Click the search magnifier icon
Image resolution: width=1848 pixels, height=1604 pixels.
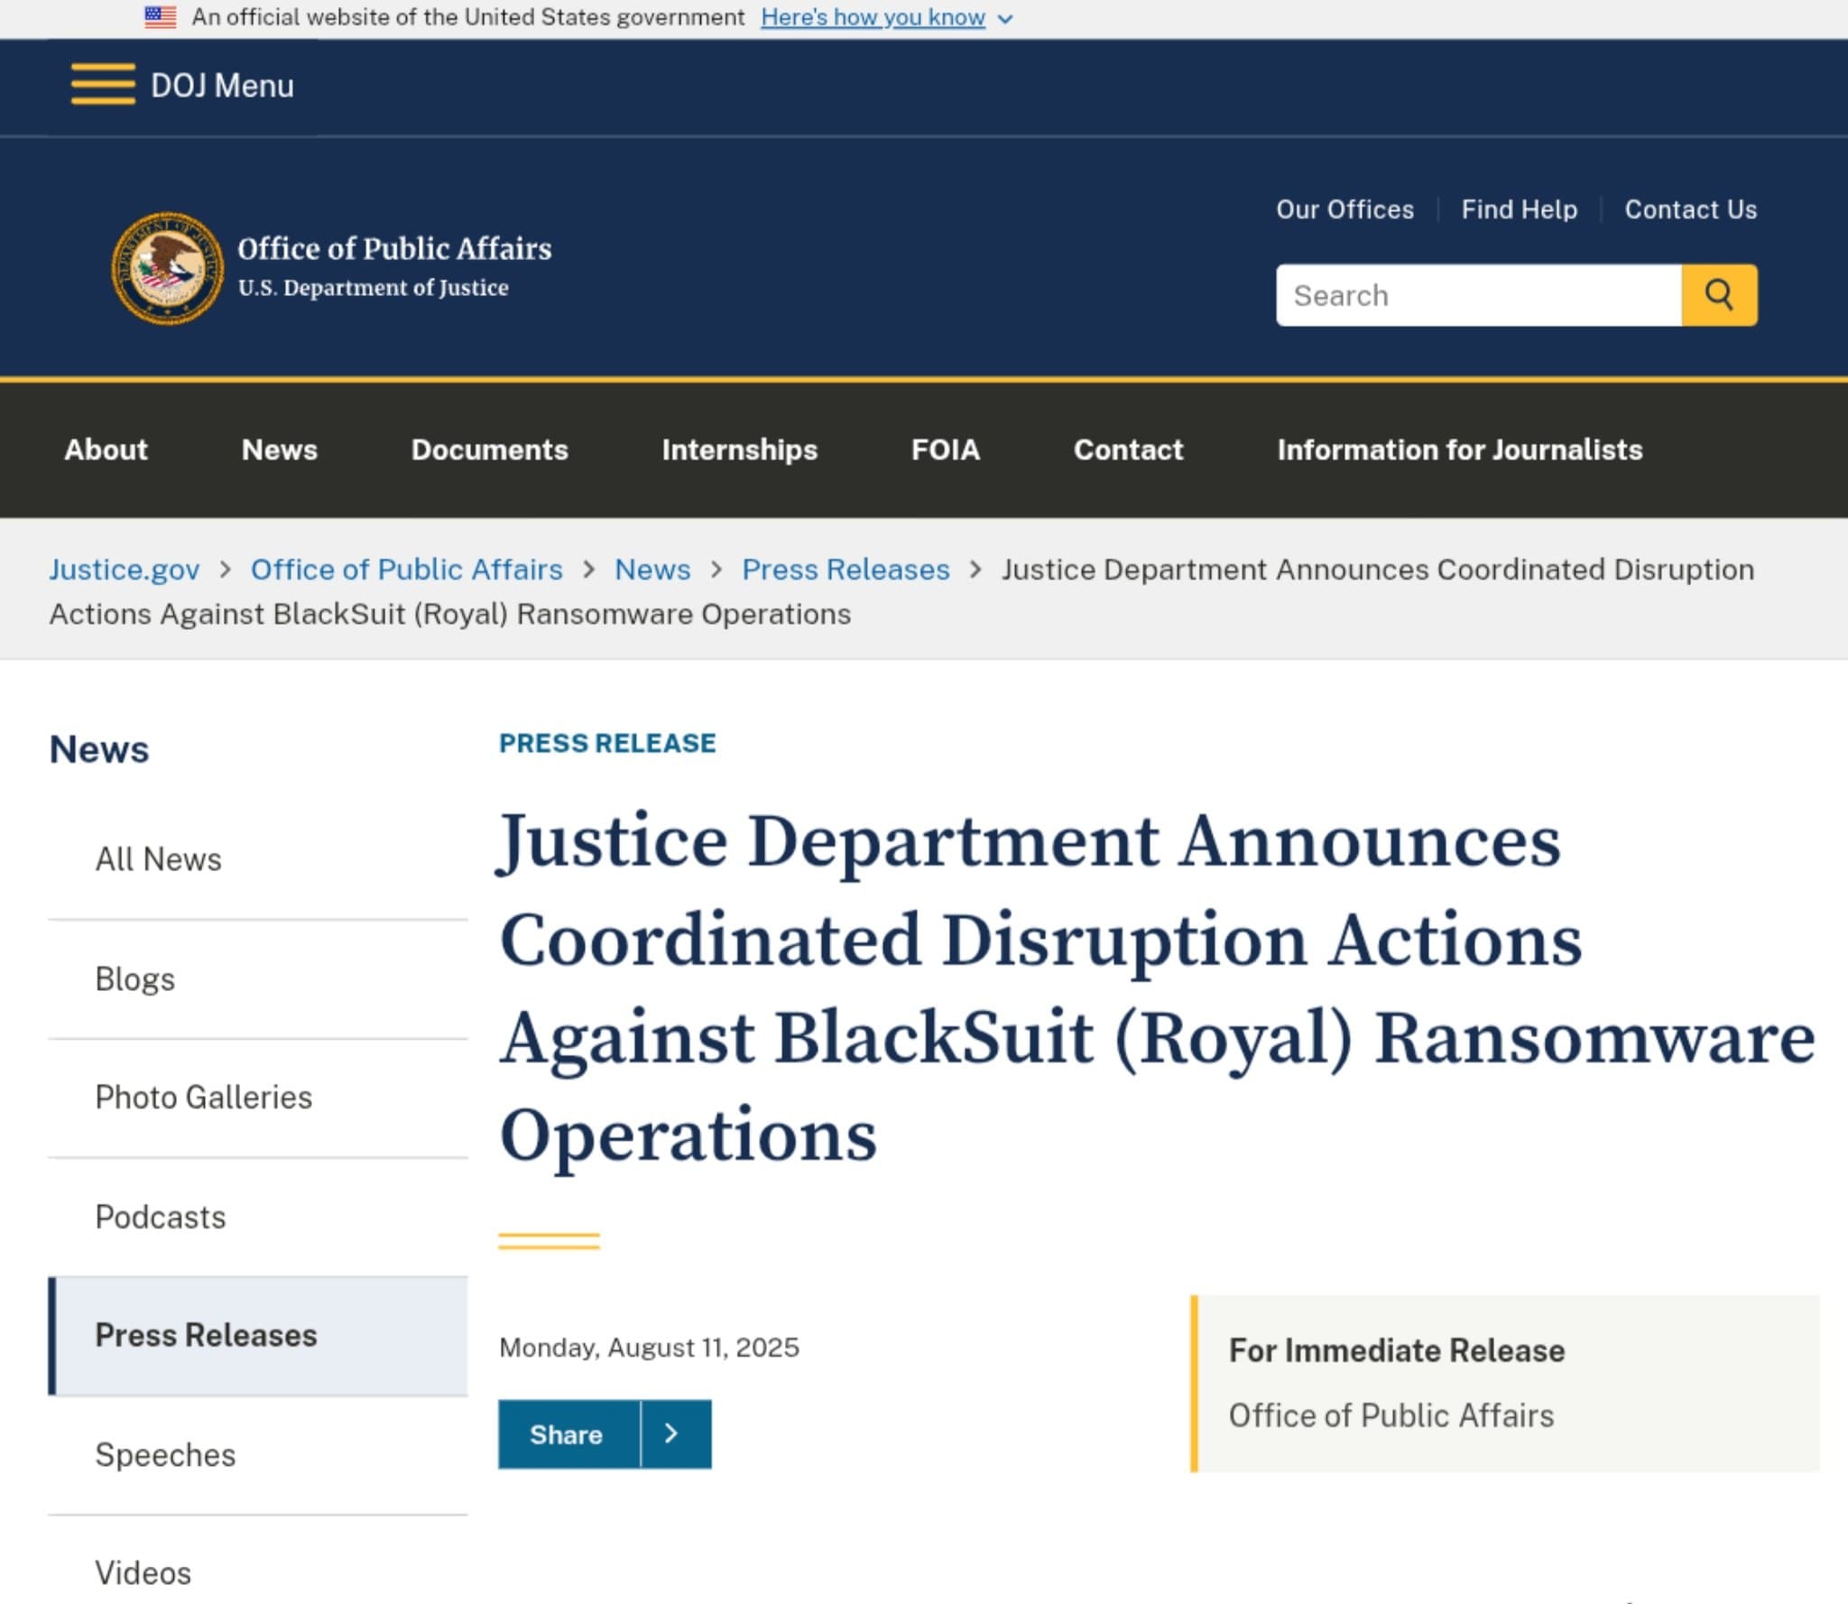click(1717, 294)
